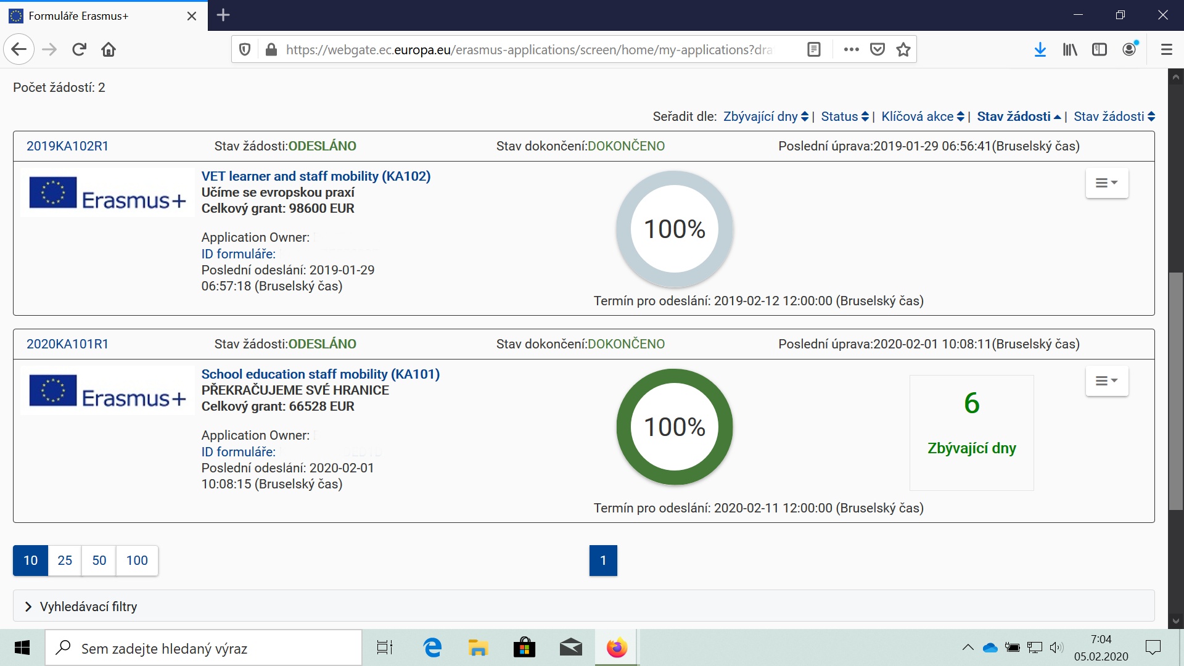Open actions menu for the KA102 application
The width and height of the screenshot is (1184, 666).
pos(1107,183)
